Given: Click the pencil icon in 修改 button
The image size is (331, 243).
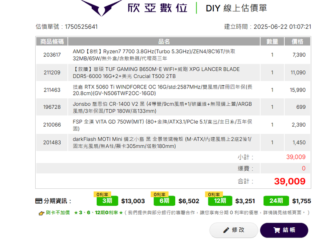Looking at the screenshot, I should click(x=226, y=230).
